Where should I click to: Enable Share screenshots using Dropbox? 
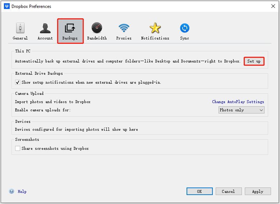(x=18, y=148)
